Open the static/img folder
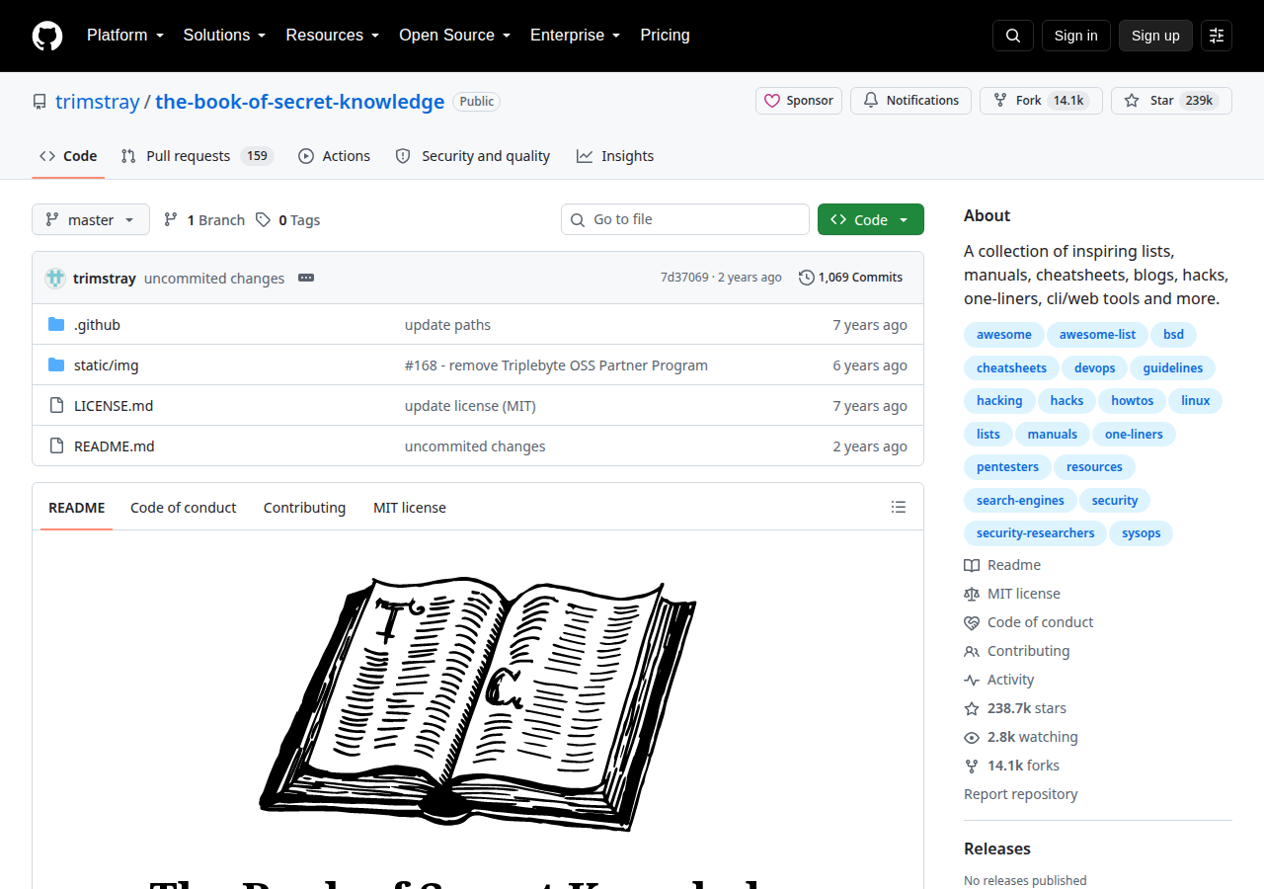The height and width of the screenshot is (889, 1264). pos(106,364)
